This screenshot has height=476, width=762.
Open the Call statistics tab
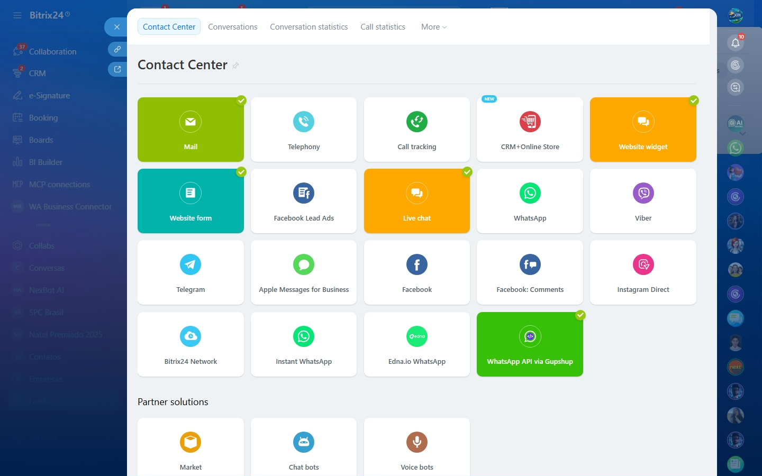click(x=383, y=27)
